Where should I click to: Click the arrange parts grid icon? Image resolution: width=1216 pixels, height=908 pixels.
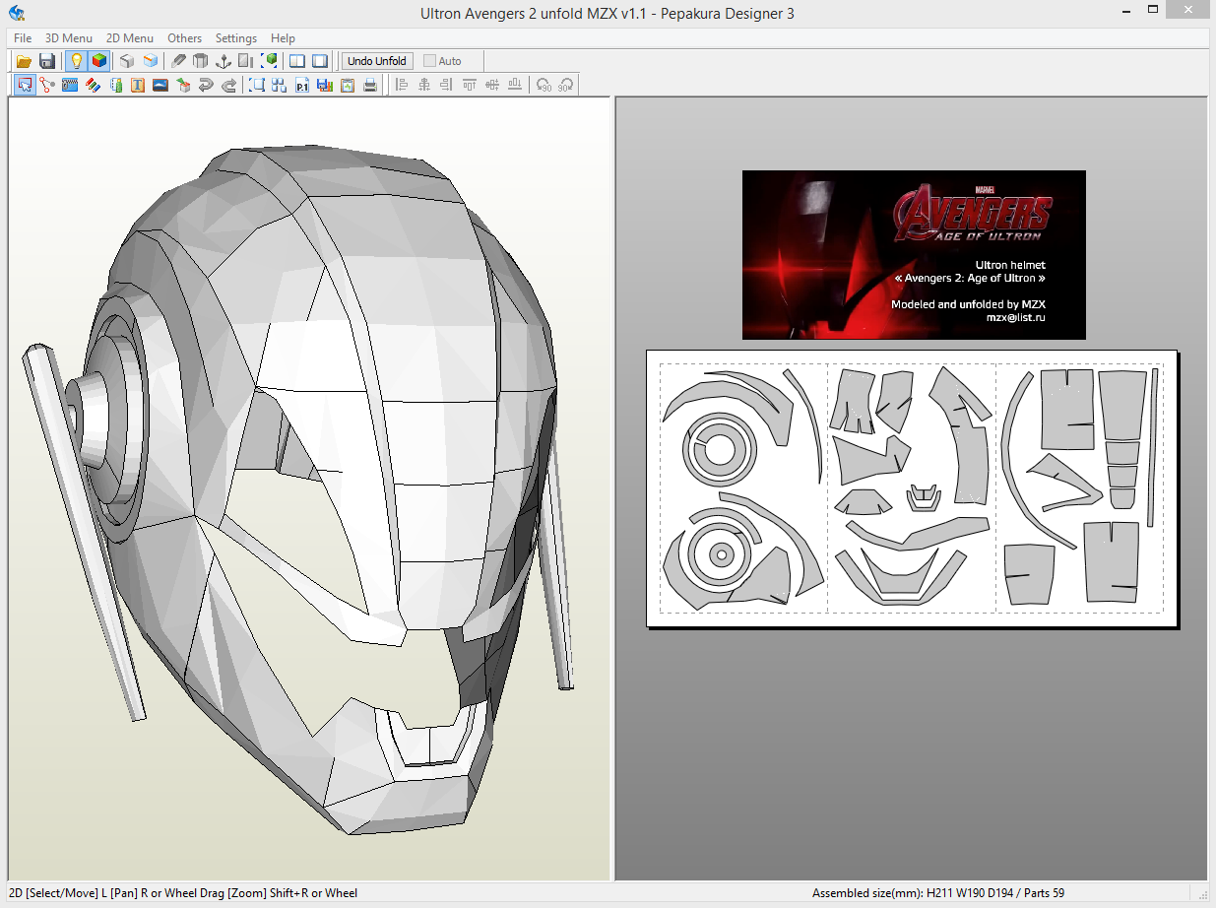click(280, 85)
